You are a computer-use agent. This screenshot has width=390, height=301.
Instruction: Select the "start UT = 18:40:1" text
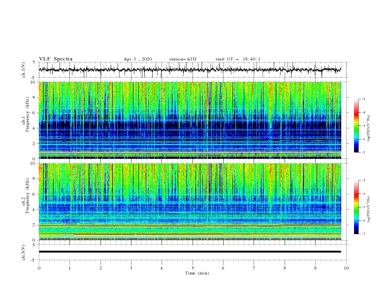click(x=238, y=59)
